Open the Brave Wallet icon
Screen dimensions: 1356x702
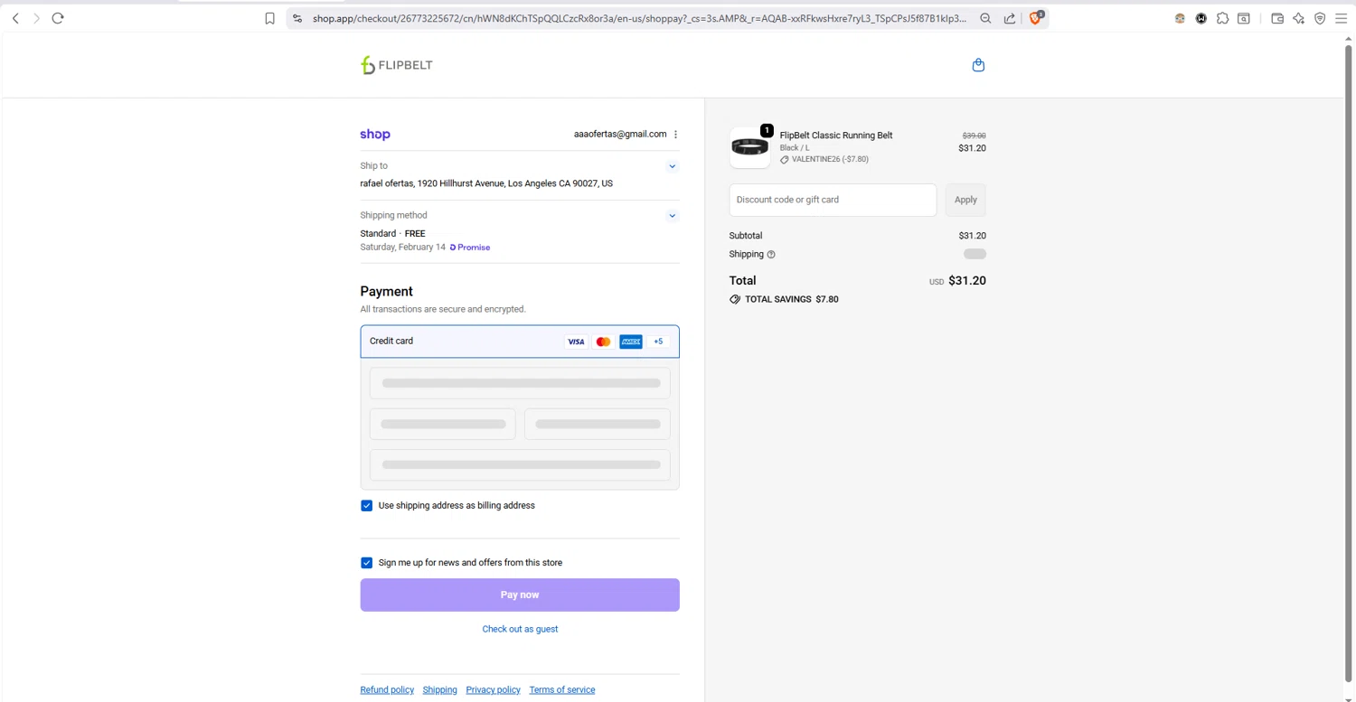(1277, 18)
